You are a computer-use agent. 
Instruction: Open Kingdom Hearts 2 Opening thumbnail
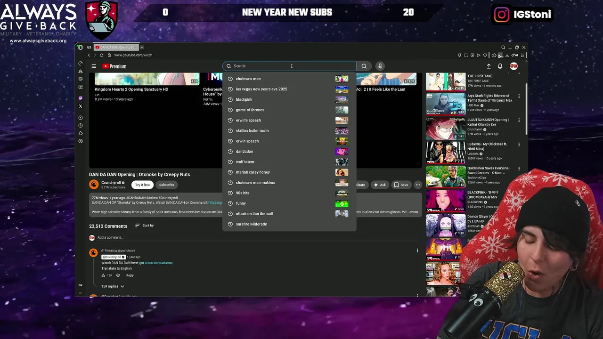point(147,79)
